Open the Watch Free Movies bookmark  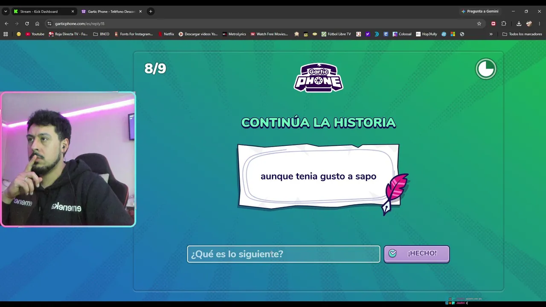tap(269, 34)
